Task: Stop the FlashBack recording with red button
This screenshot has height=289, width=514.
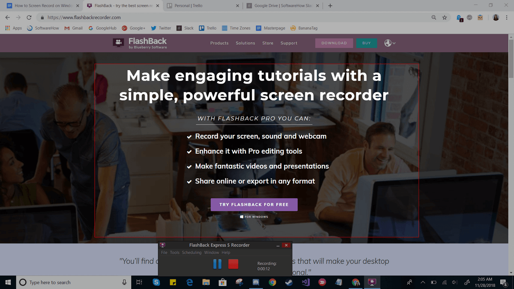Action: click(233, 264)
